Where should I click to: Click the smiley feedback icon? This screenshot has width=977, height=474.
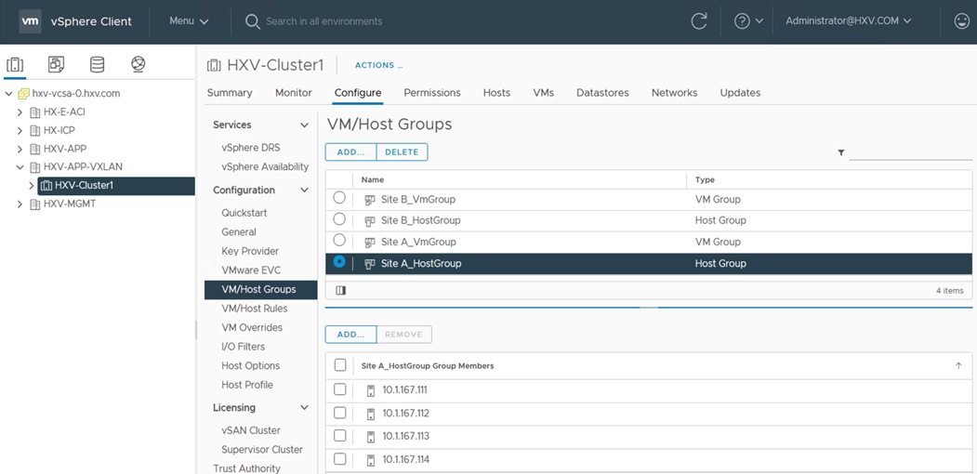click(x=961, y=21)
